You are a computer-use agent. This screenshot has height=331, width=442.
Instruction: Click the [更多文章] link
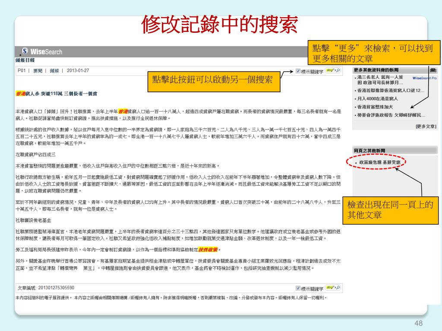tap(426, 126)
